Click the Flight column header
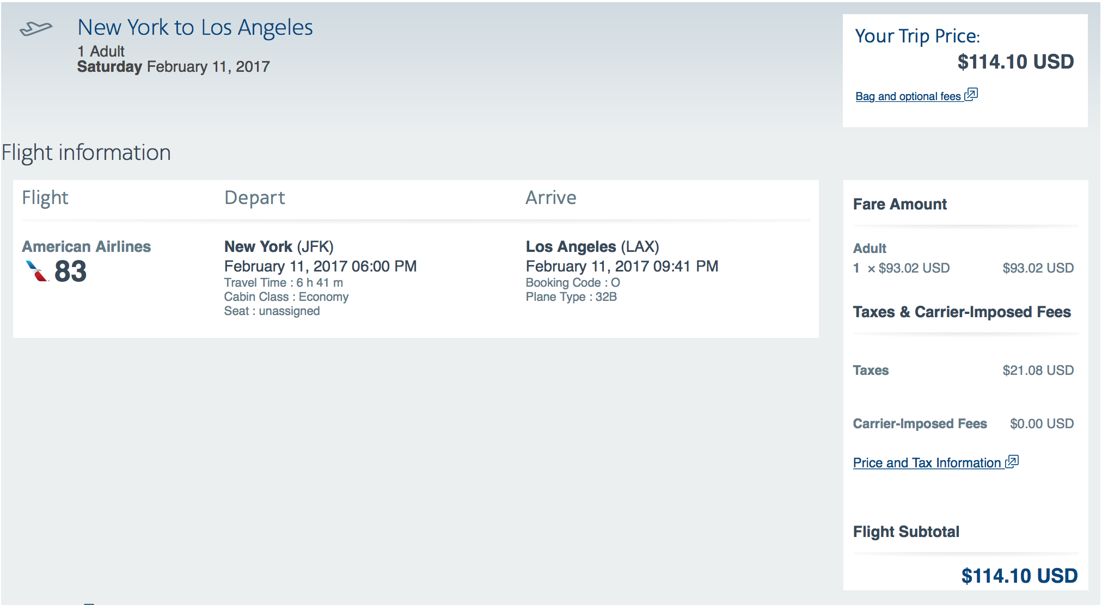 [x=45, y=197]
